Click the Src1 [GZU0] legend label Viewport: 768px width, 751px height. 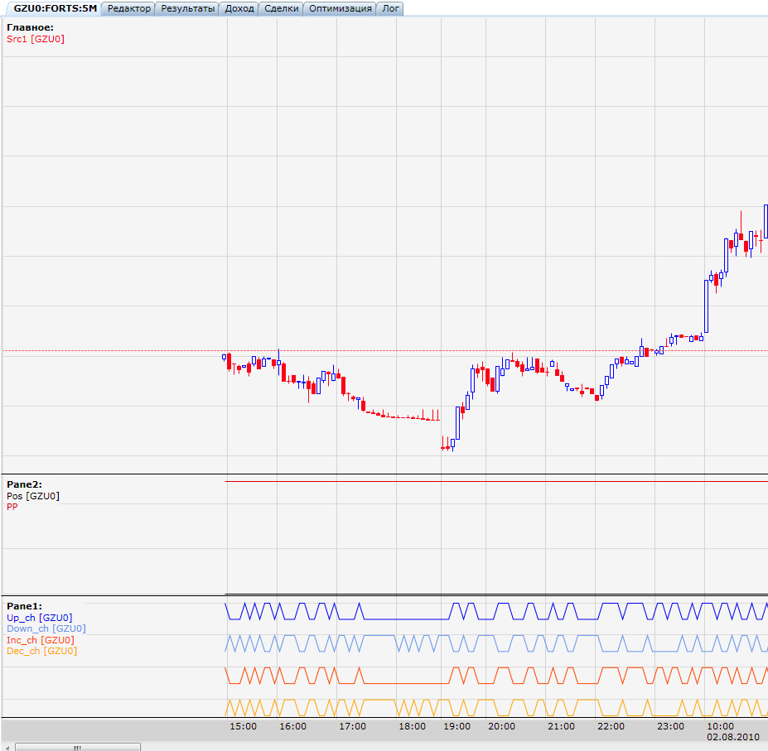[x=36, y=39]
